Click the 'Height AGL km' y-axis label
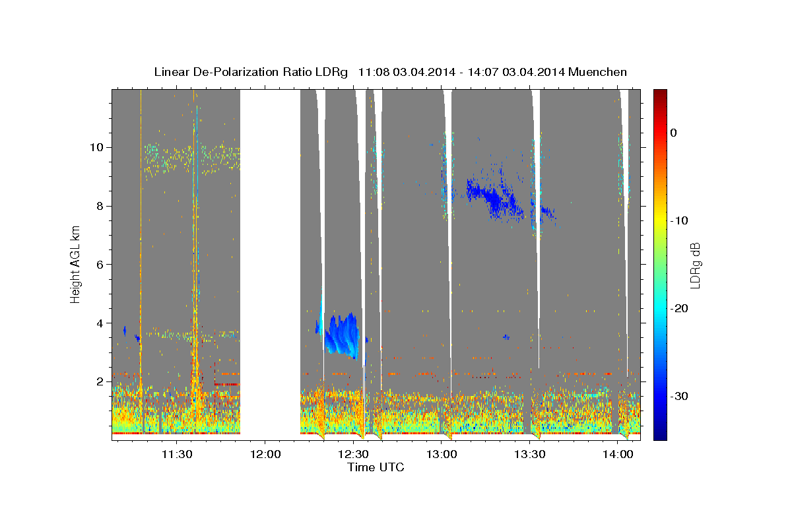 point(76,264)
